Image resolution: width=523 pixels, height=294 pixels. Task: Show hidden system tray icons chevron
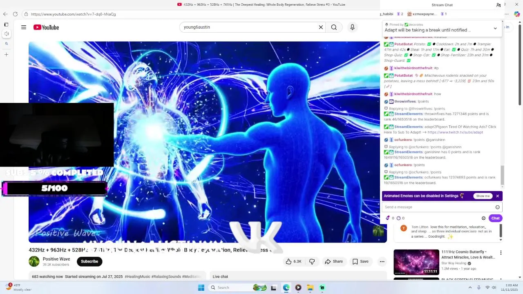pyautogui.click(x=470, y=287)
